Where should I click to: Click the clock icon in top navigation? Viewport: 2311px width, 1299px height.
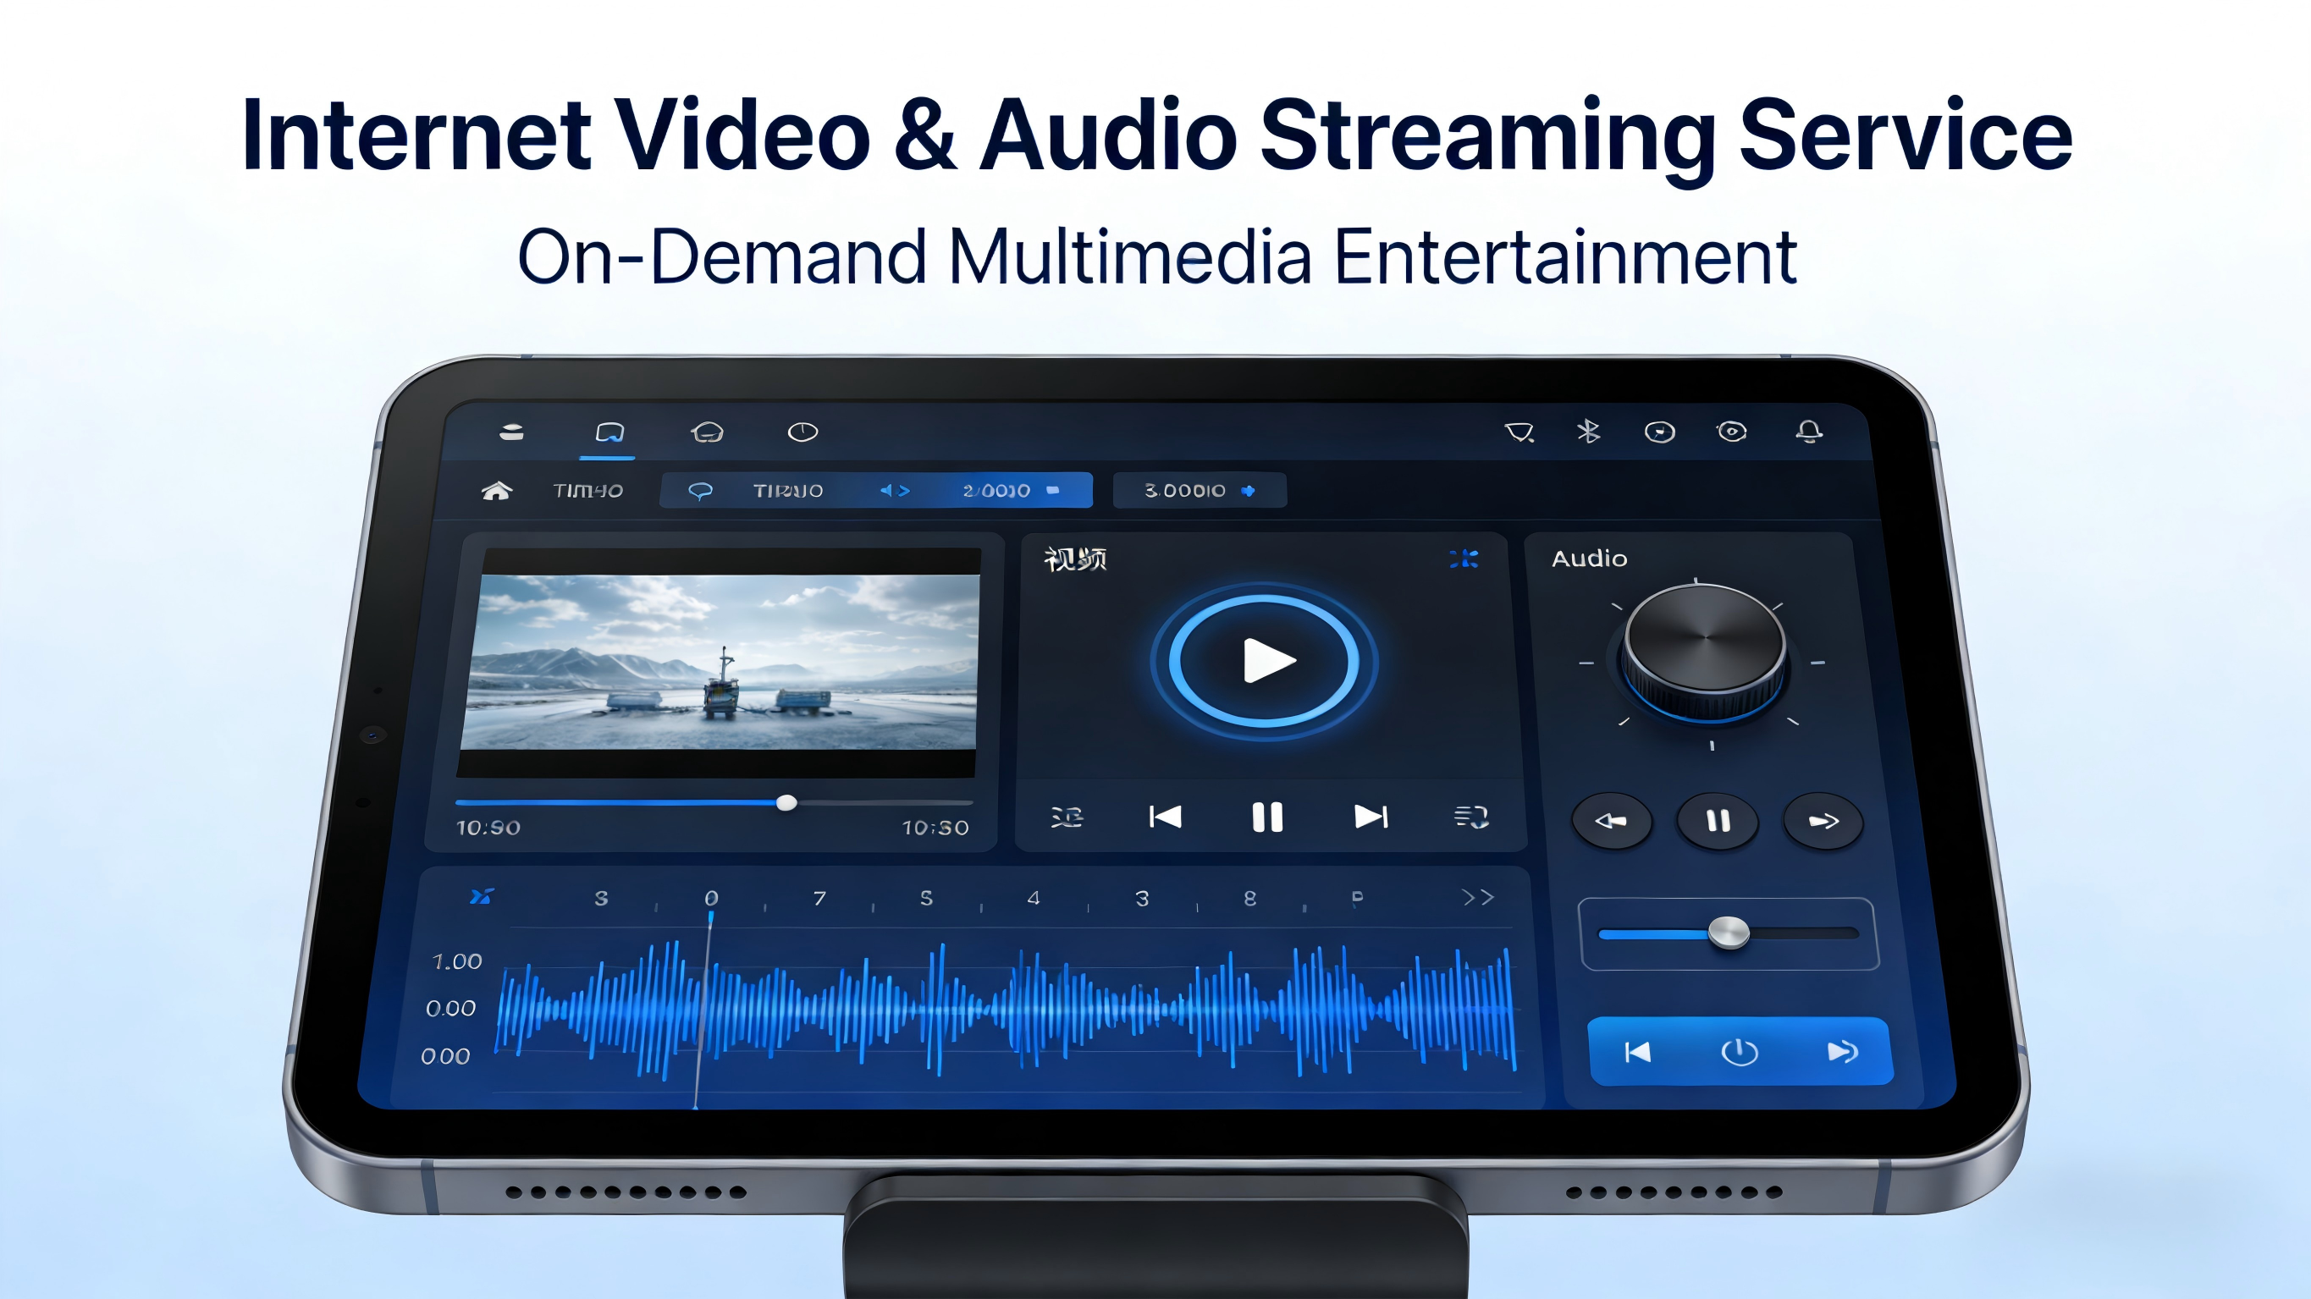802,432
